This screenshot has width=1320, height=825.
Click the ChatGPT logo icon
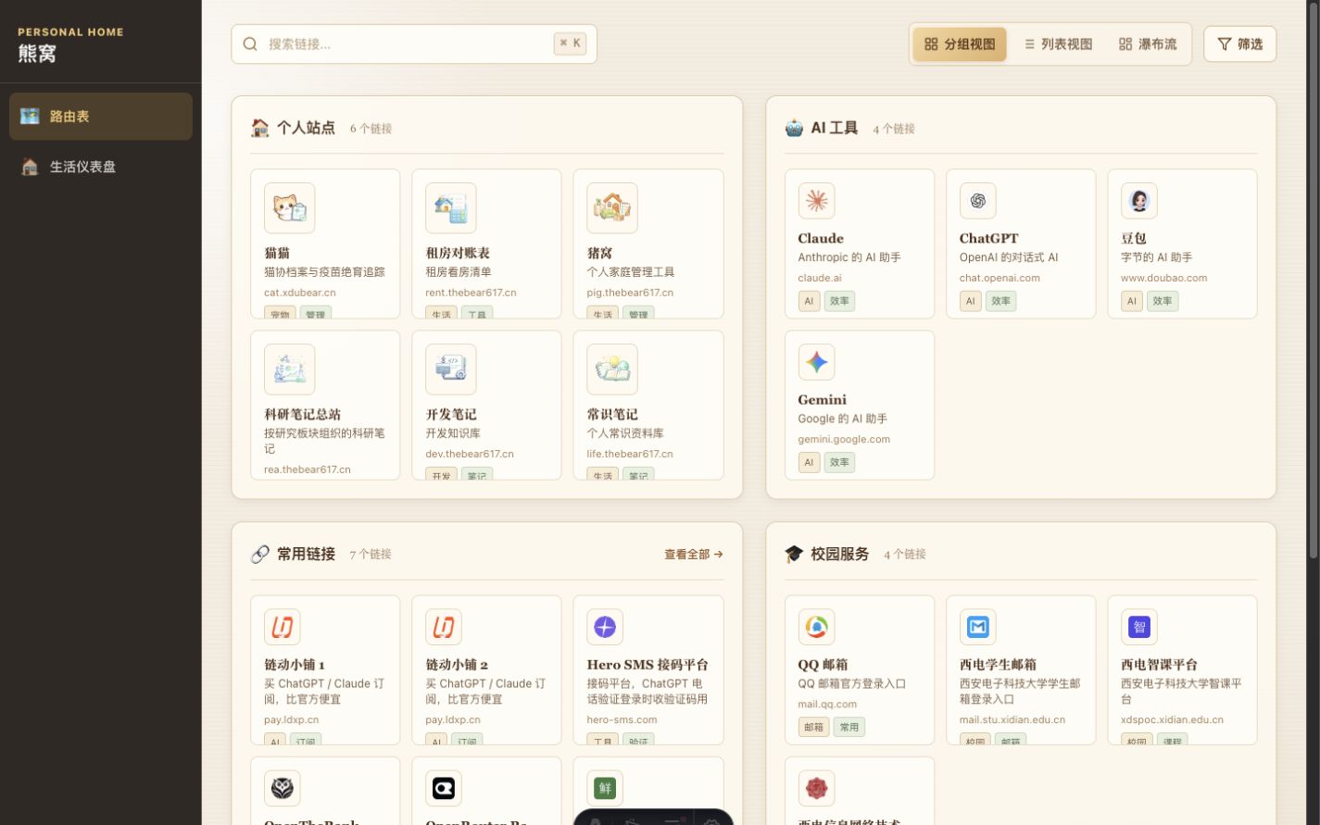977,200
